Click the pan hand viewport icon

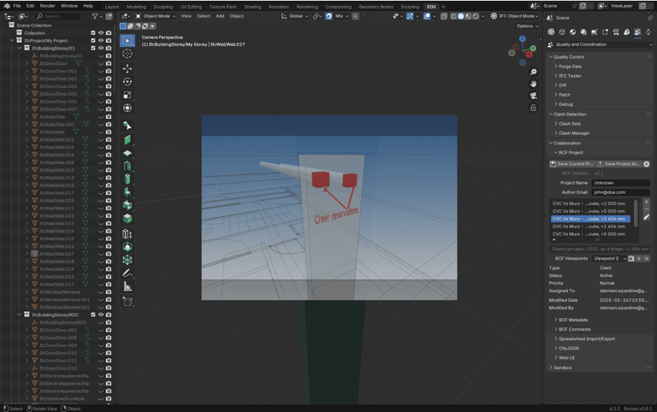click(x=534, y=84)
